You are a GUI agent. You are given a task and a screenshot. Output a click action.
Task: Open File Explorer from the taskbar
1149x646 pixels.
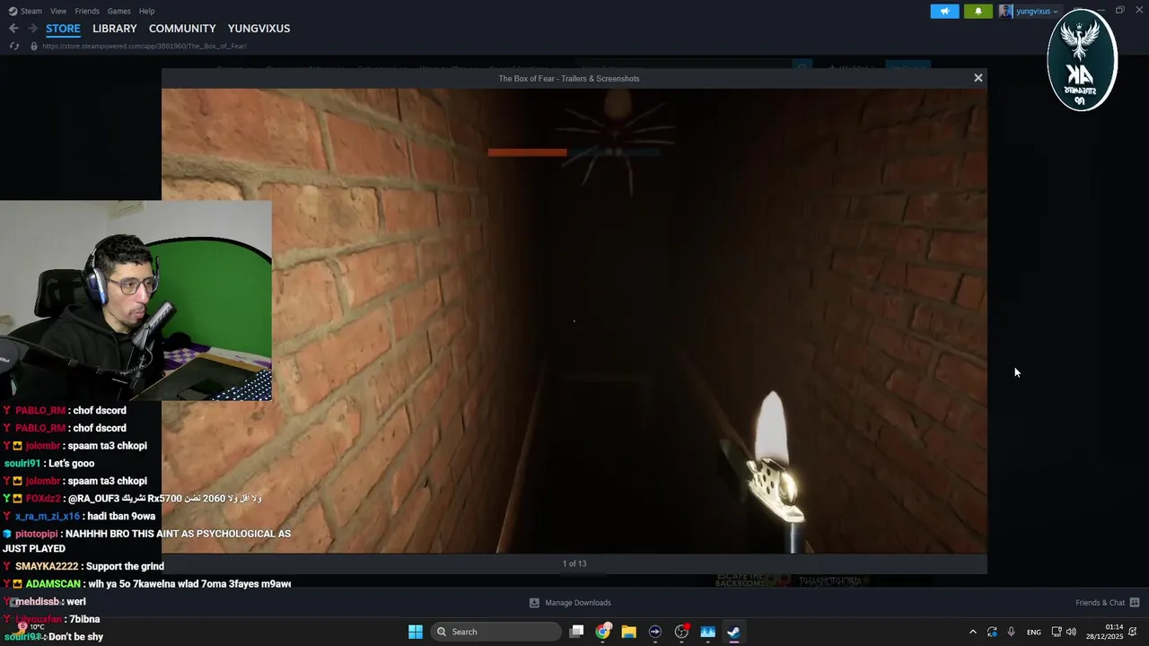[x=628, y=632]
